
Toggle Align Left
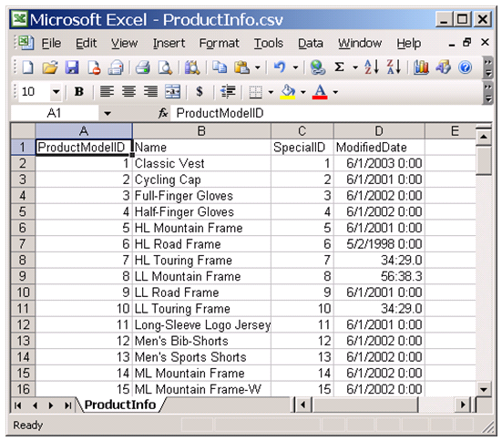pyautogui.click(x=107, y=92)
